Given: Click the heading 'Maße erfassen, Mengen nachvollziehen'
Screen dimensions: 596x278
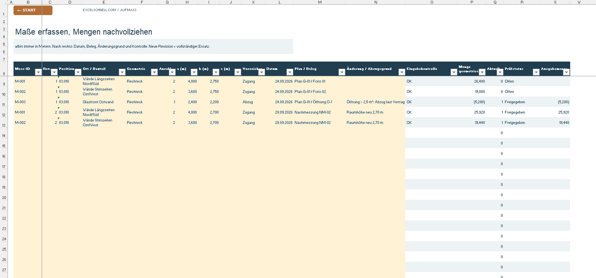Looking at the screenshot, I should click(x=83, y=32).
